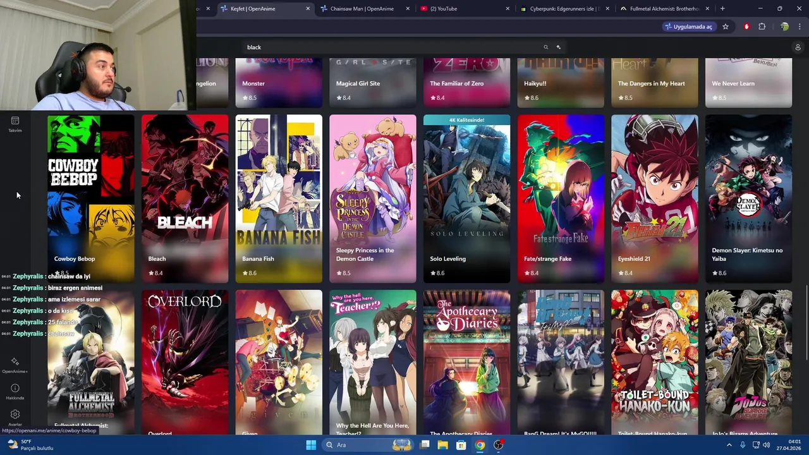Viewport: 809px width, 455px height.
Task: Switch to the Cyberpunk: Edgerunners izle tab
Action: click(x=564, y=9)
